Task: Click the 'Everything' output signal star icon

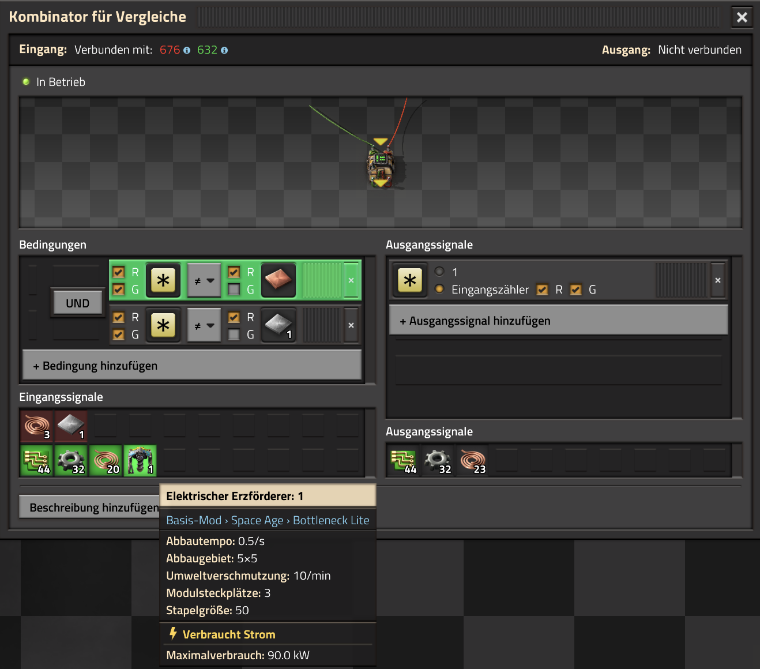Action: point(410,280)
